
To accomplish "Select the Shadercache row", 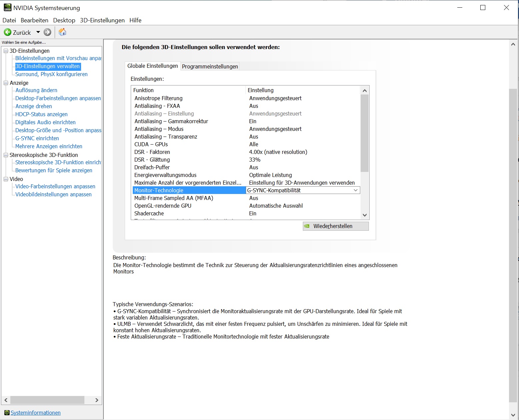I will point(246,213).
